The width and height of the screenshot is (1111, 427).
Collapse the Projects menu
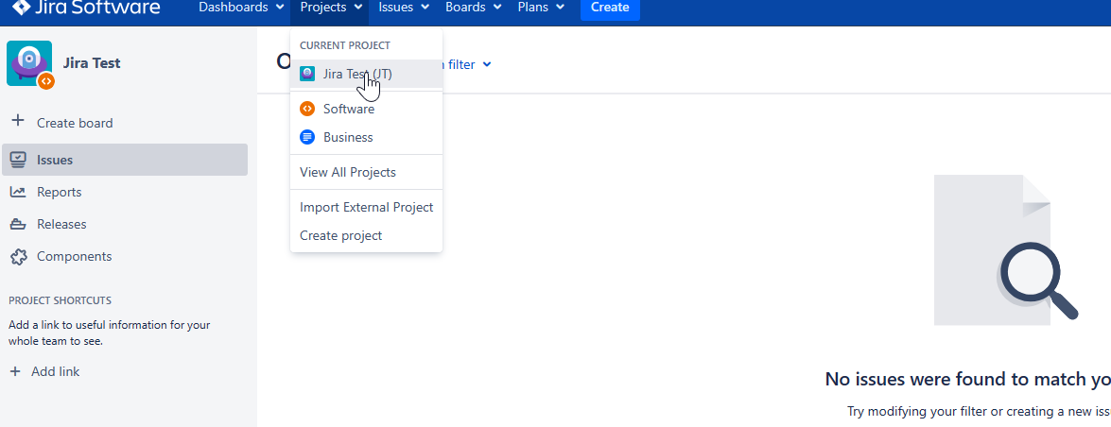[331, 7]
